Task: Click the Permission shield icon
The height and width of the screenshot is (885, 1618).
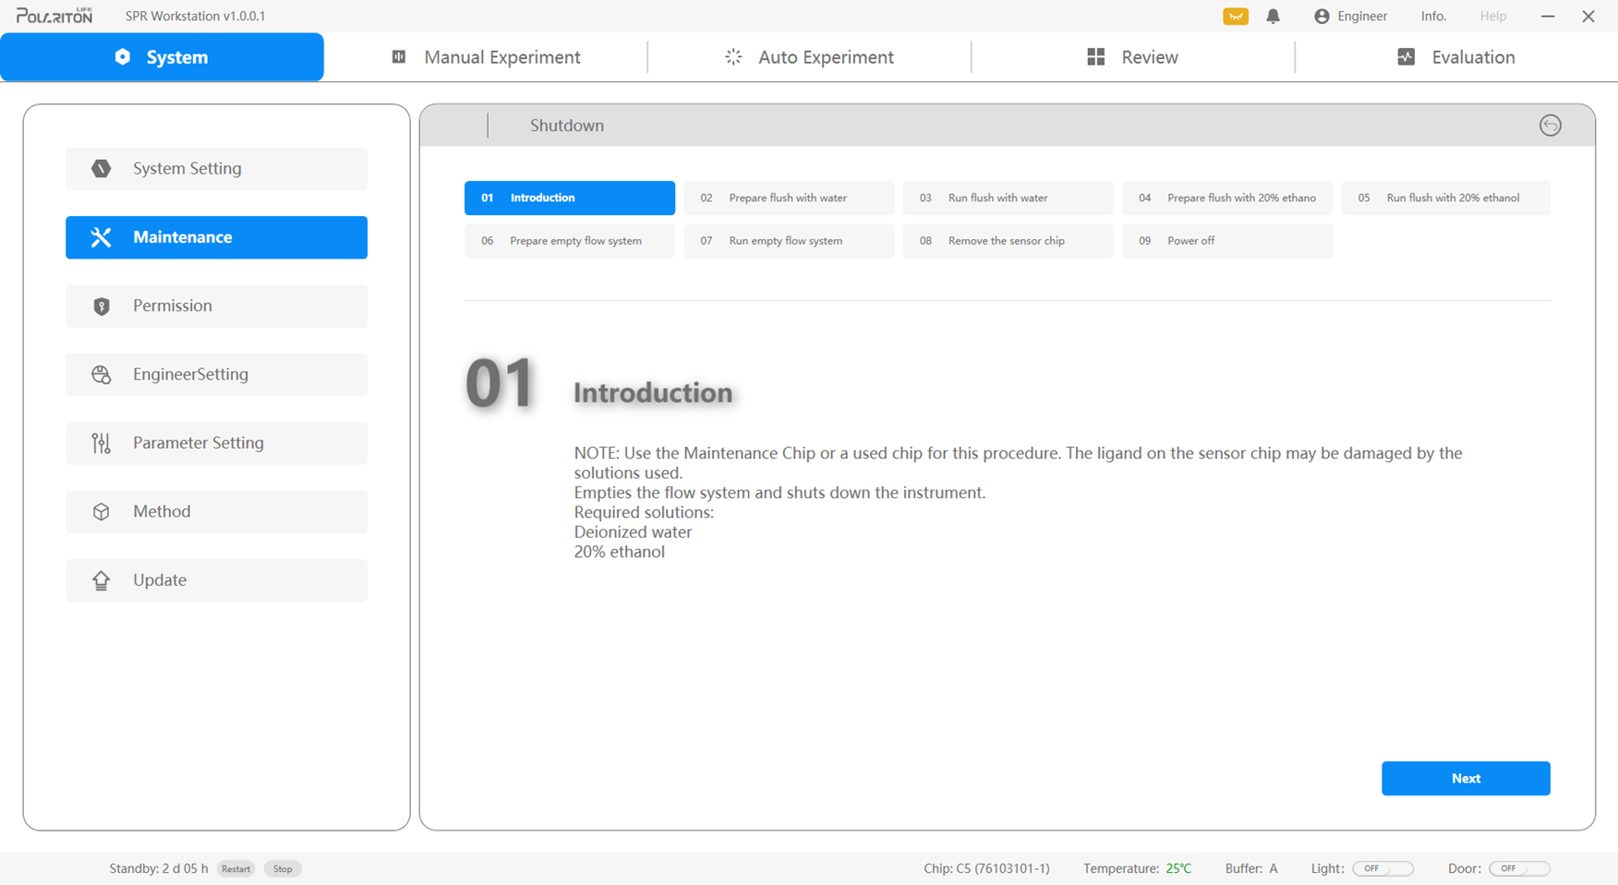Action: tap(102, 306)
